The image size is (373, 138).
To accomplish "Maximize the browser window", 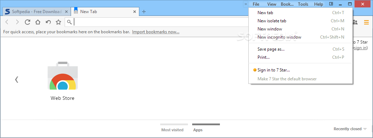I will [x=350, y=4].
